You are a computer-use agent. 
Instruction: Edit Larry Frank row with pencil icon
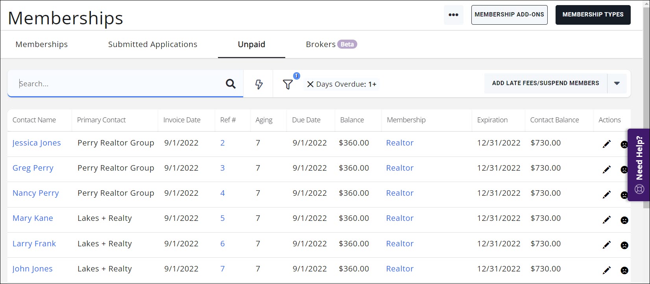click(x=606, y=245)
